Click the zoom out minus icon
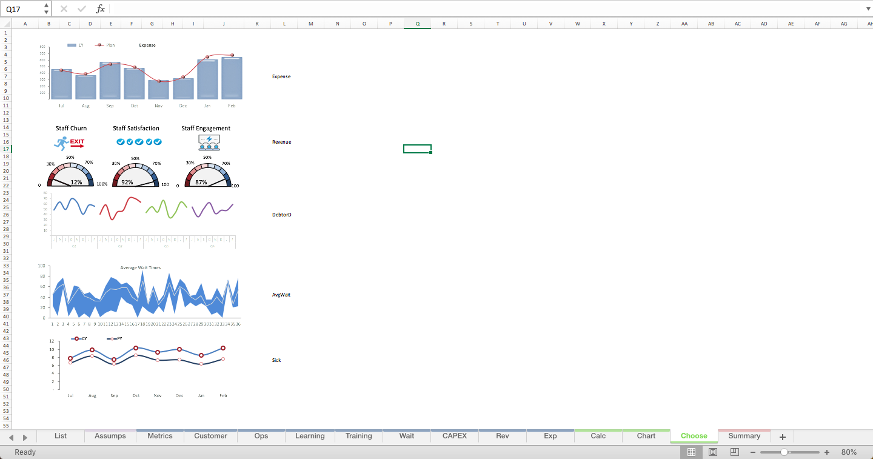 click(753, 452)
